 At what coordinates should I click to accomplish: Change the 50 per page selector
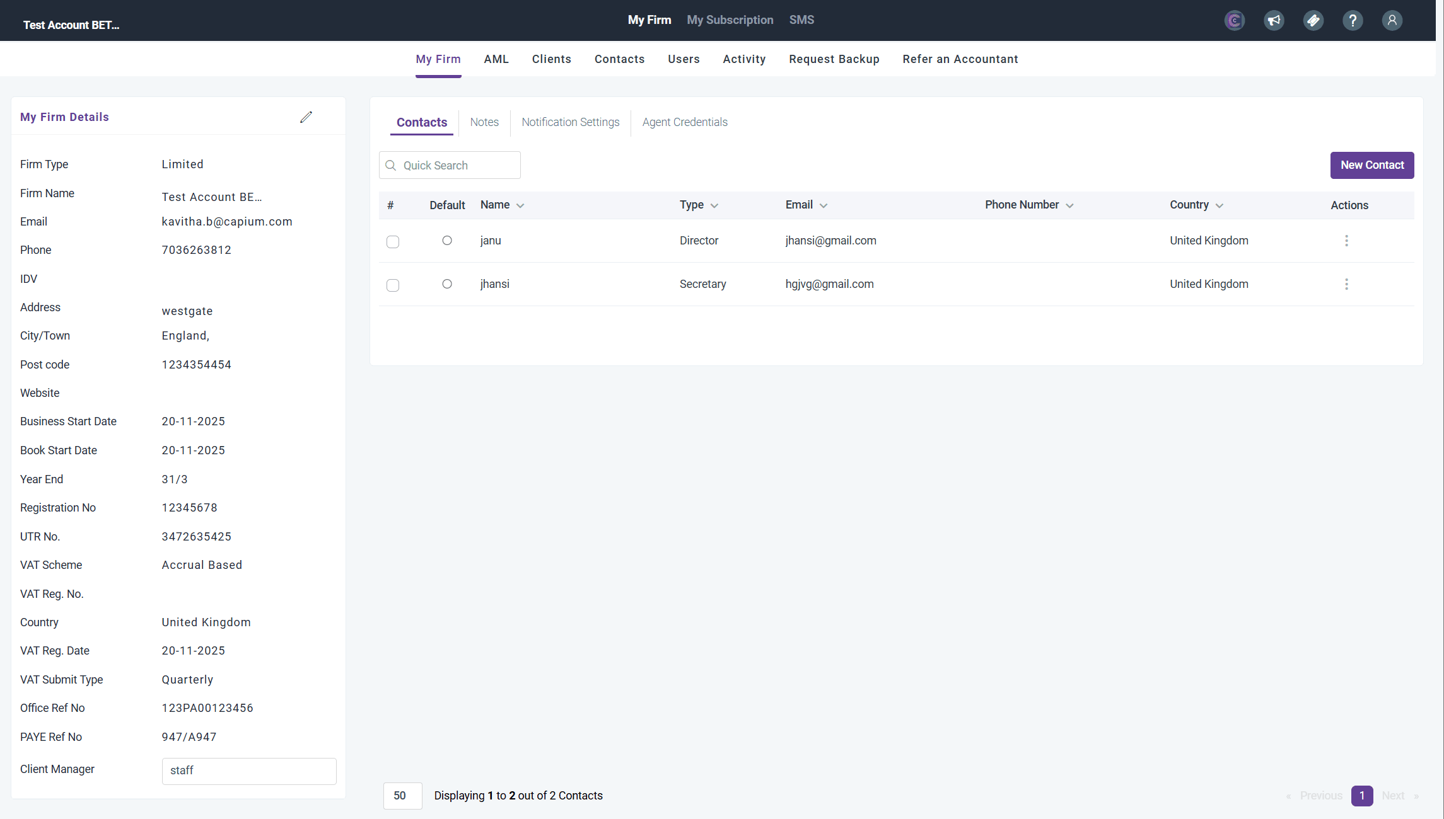[402, 796]
